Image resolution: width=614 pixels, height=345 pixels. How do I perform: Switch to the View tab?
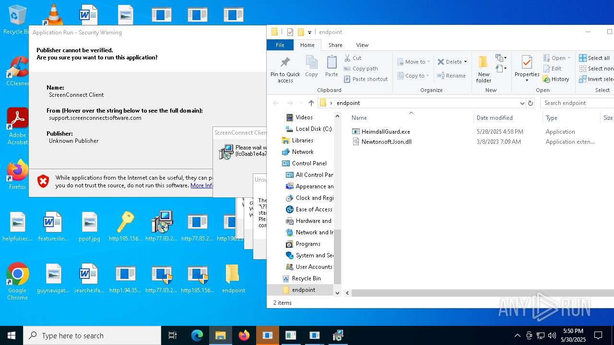pos(362,45)
